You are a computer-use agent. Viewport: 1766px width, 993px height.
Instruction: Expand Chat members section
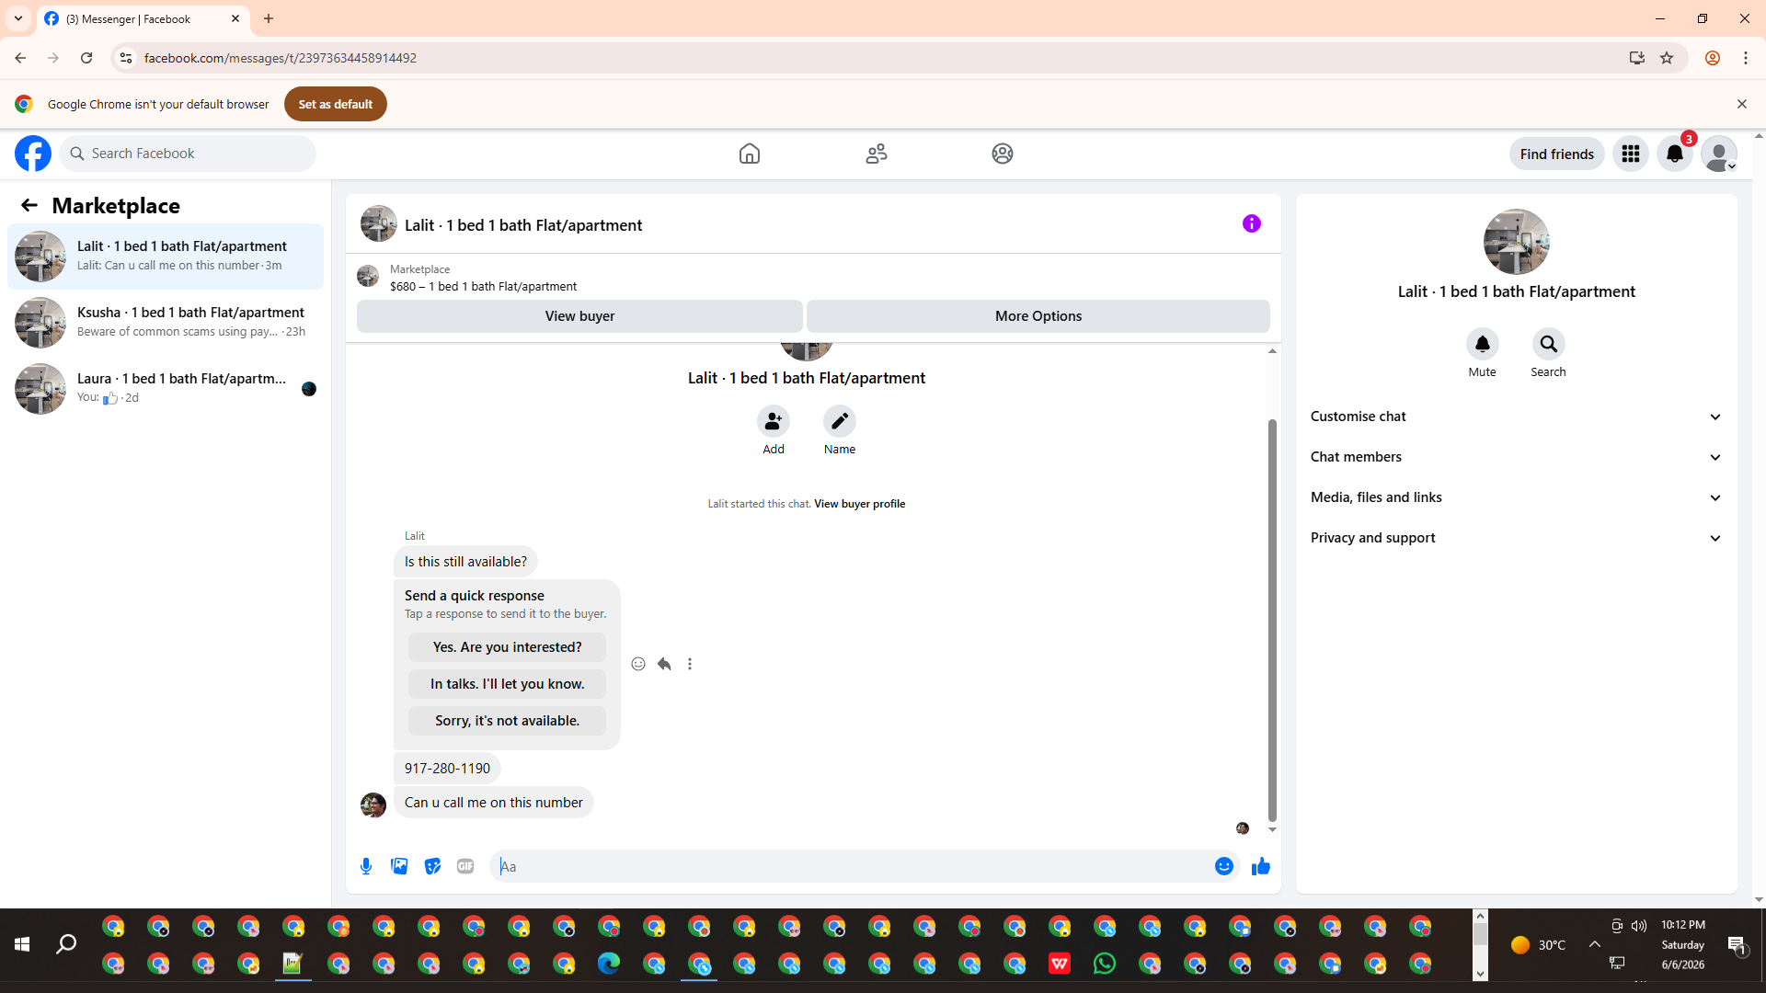(1517, 457)
